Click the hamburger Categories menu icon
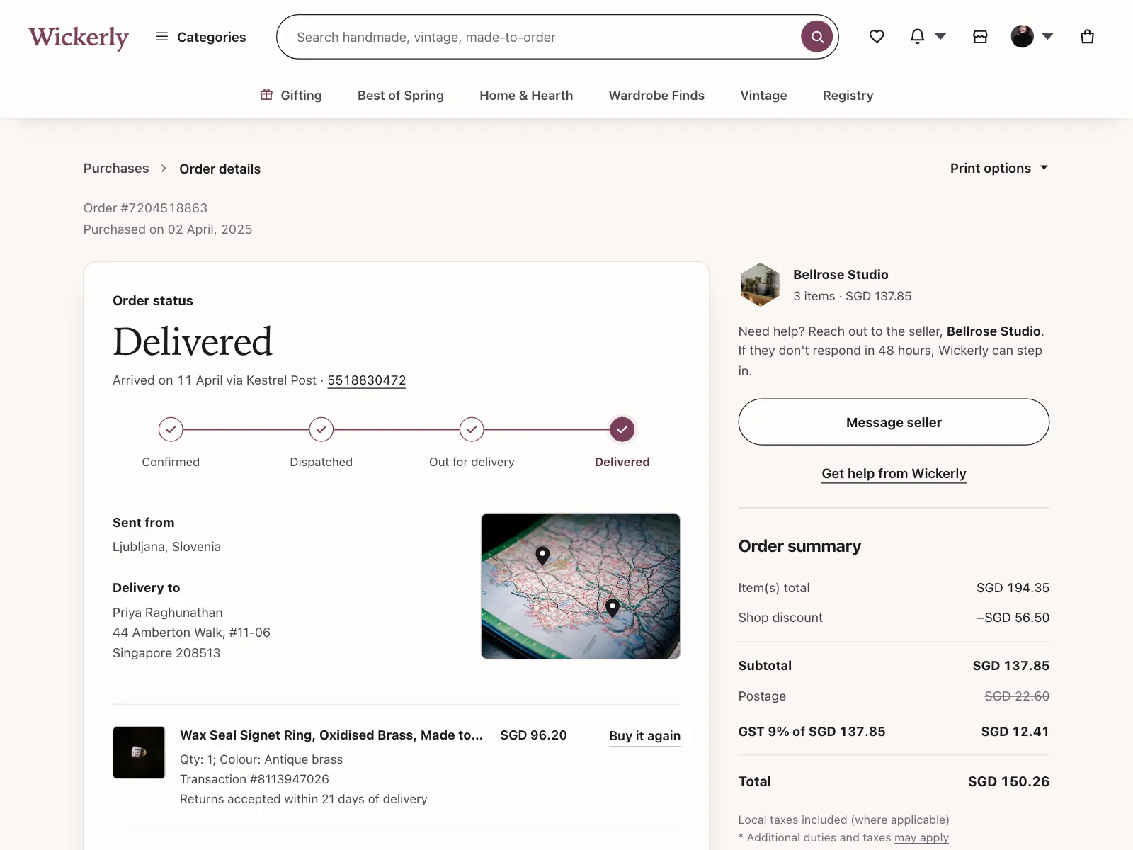The image size is (1133, 850). (x=162, y=36)
